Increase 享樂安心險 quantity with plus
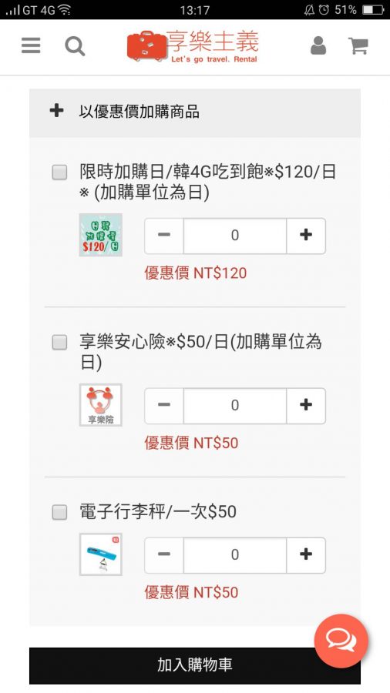The height and width of the screenshot is (693, 390). (x=306, y=405)
